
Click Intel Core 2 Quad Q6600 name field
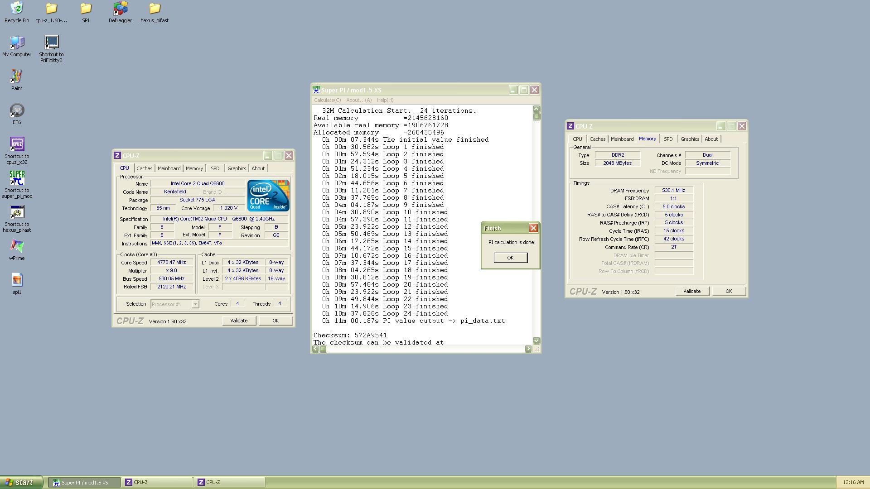[x=198, y=184]
